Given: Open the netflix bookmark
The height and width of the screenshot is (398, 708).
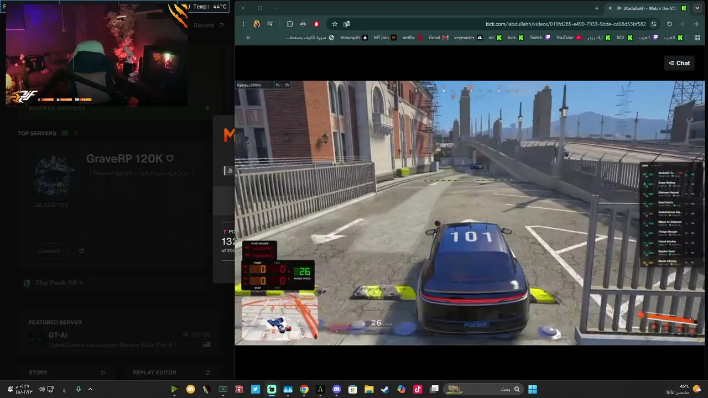Looking at the screenshot, I should (x=412, y=38).
